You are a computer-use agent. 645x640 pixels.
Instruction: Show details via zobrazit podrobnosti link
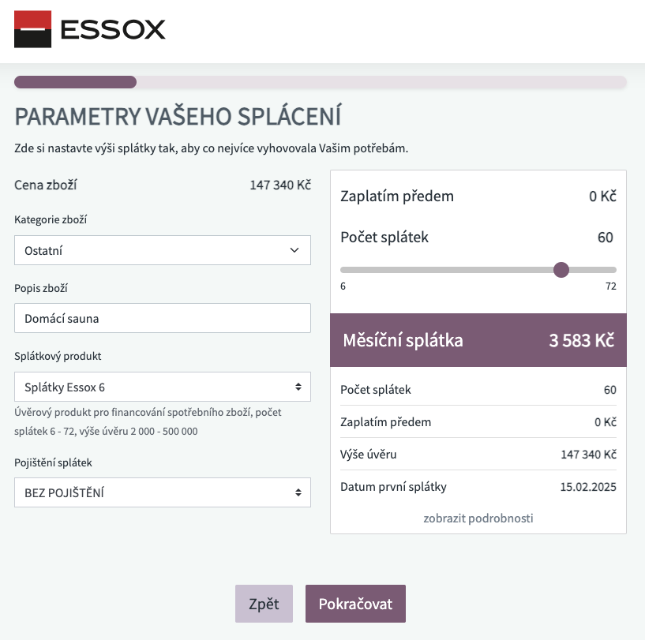pos(478,518)
